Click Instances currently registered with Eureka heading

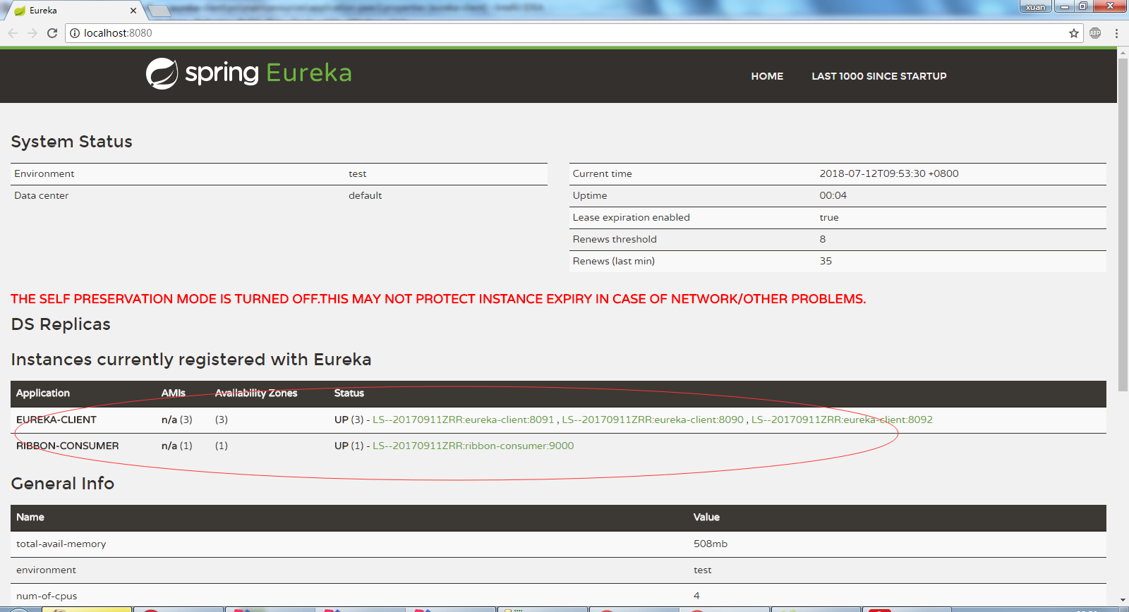[191, 360]
